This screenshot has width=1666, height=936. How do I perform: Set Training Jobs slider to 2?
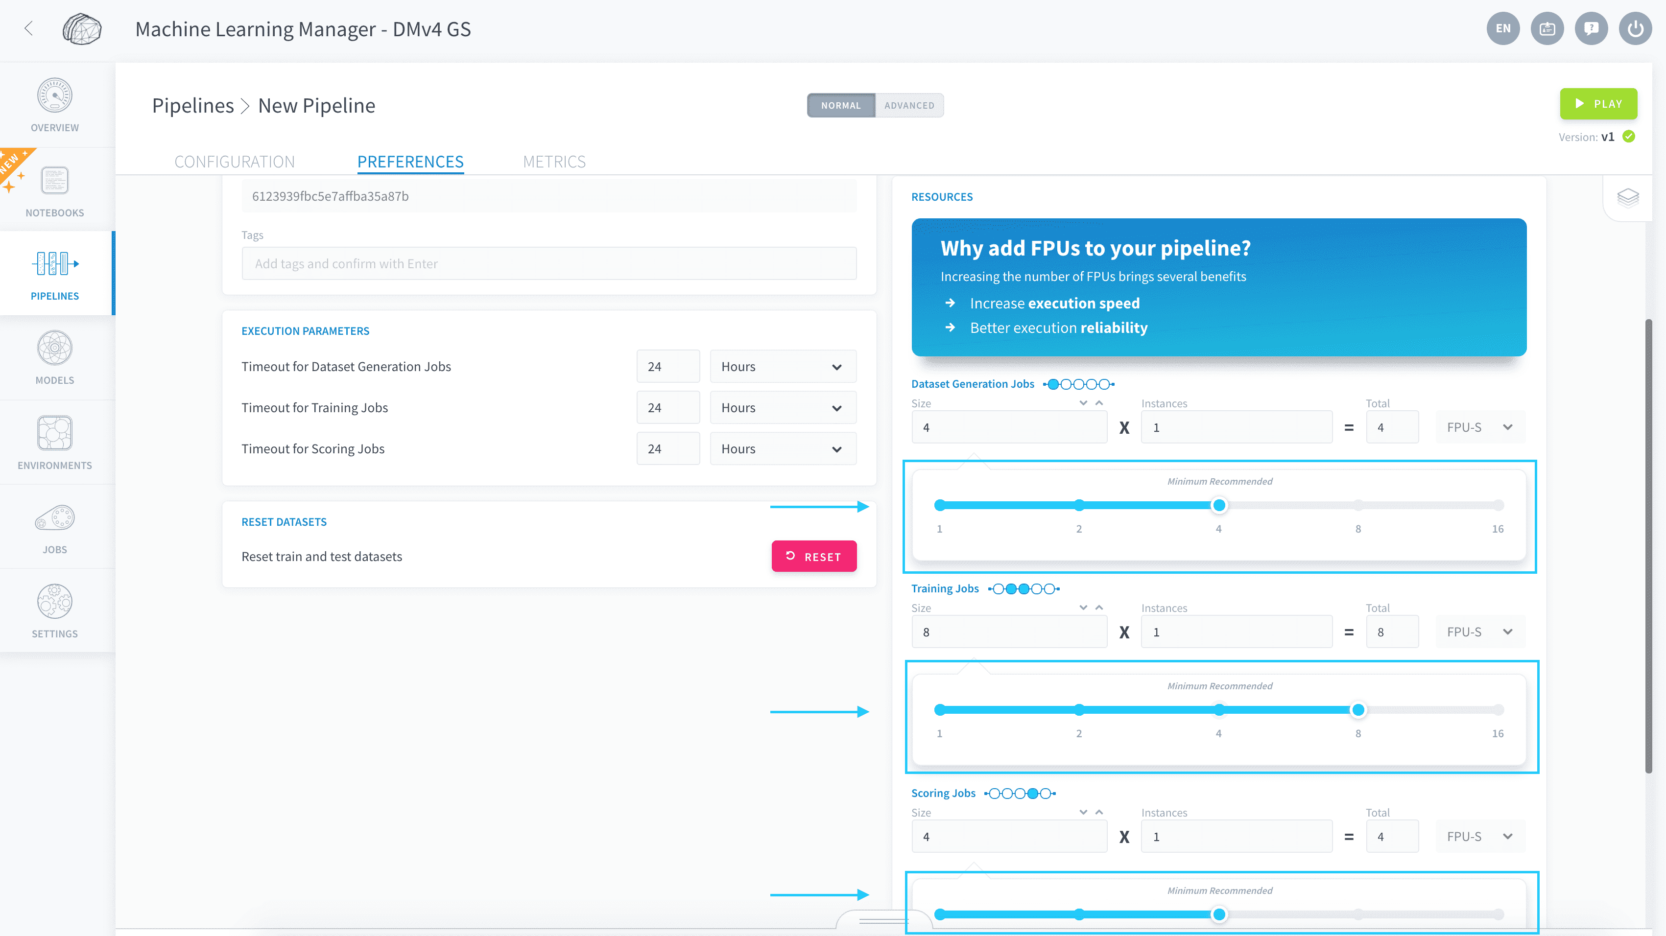tap(1079, 710)
